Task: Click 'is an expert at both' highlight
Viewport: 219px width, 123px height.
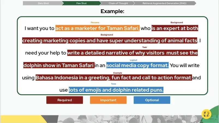Action: click(175, 28)
